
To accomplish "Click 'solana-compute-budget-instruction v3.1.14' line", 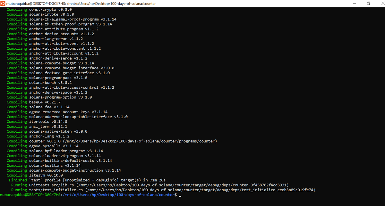I will (64, 170).
